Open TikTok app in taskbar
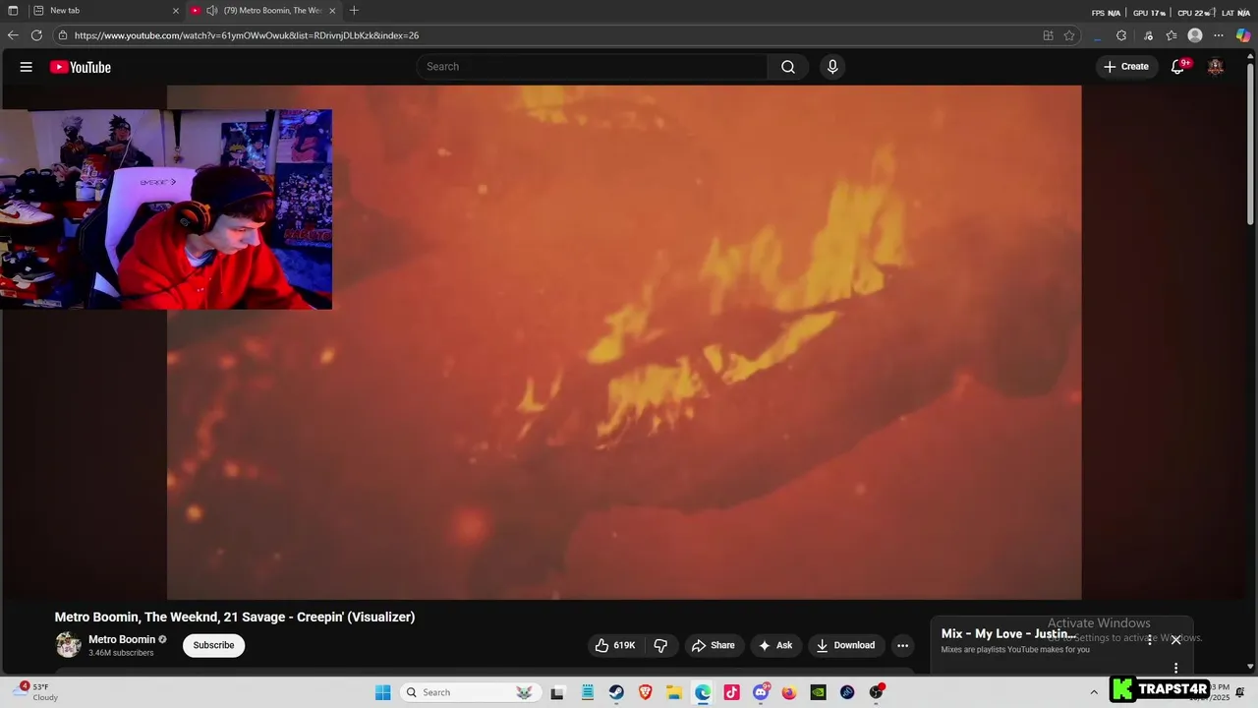Image resolution: width=1258 pixels, height=708 pixels. pyautogui.click(x=731, y=692)
